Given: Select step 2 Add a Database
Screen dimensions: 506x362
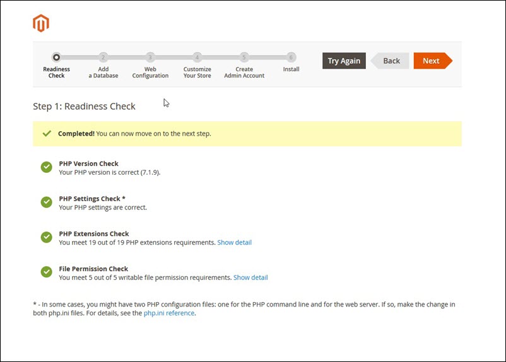Looking at the screenshot, I should (103, 57).
